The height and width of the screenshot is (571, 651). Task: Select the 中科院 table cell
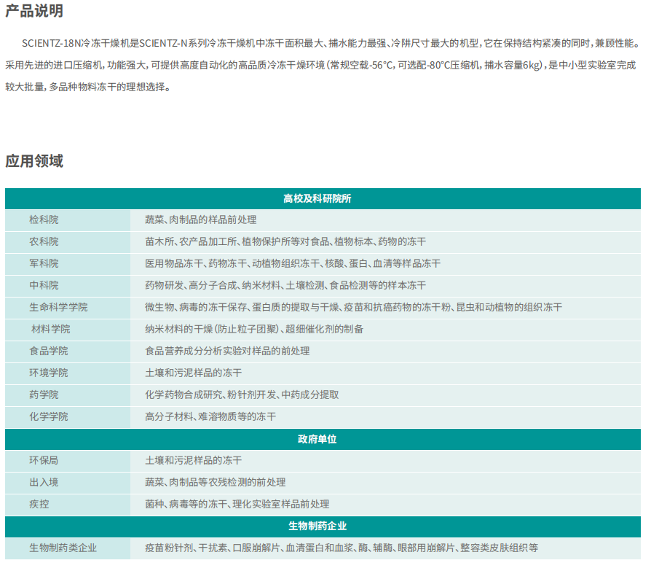point(44,285)
